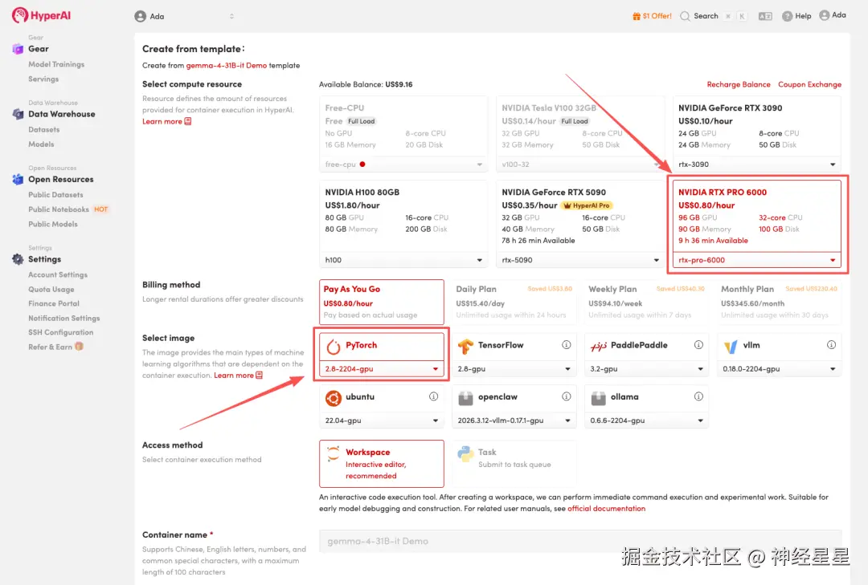Click the Data Warehouse sidebar icon
The width and height of the screenshot is (868, 585).
click(x=18, y=114)
